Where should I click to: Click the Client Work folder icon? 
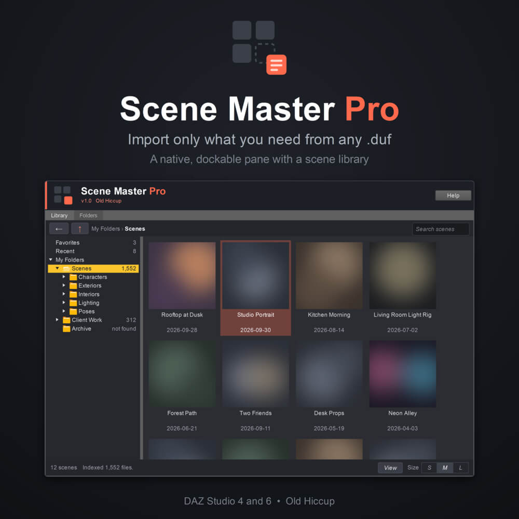[x=66, y=320]
